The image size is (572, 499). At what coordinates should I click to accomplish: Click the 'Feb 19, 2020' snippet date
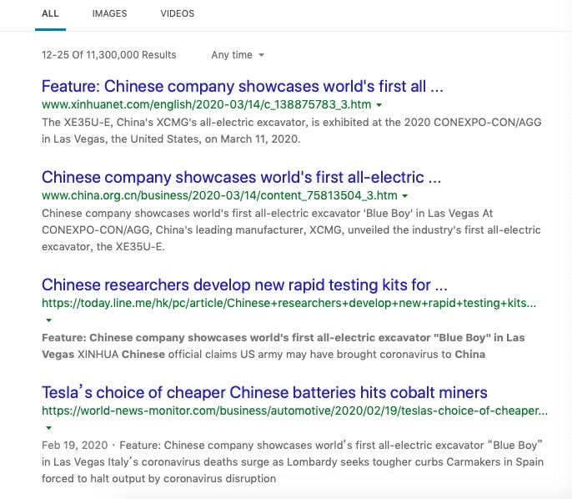[74, 446]
